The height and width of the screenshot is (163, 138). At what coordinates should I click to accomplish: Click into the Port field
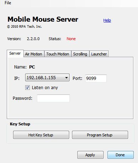point(96,78)
